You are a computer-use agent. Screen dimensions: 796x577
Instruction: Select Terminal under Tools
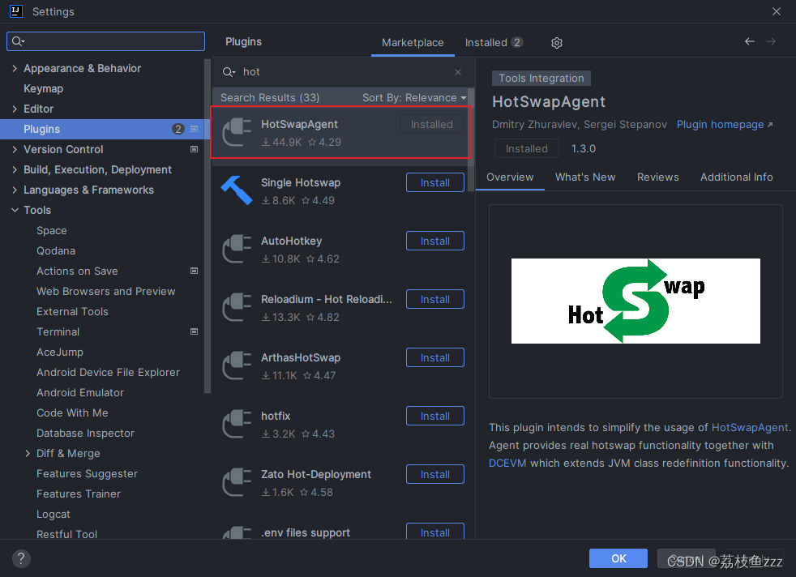pyautogui.click(x=58, y=332)
